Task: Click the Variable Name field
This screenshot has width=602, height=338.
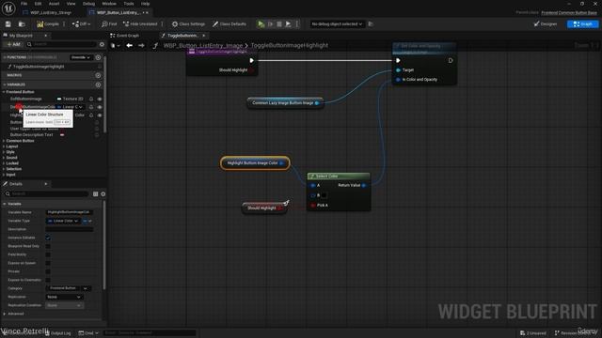Action: click(69, 212)
